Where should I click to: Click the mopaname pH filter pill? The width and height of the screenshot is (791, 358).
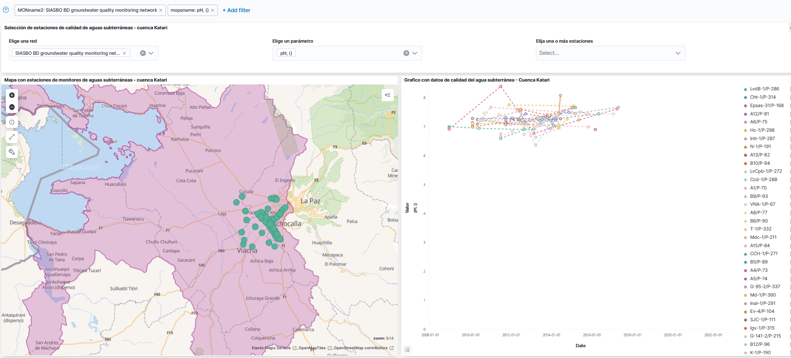click(189, 10)
